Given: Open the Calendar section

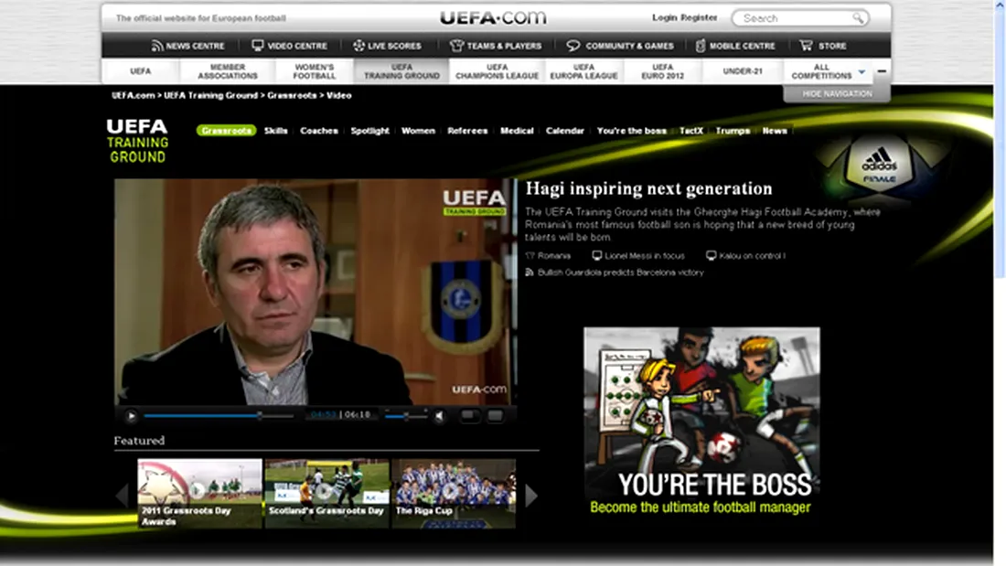Looking at the screenshot, I should point(564,130).
